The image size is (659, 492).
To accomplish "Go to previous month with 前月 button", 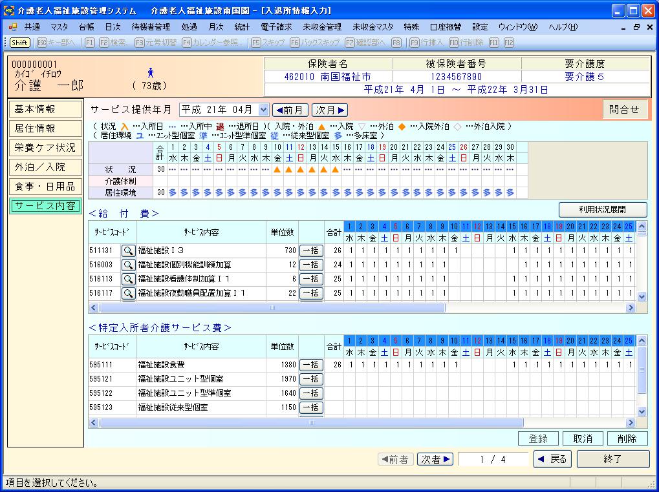I will 290,110.
